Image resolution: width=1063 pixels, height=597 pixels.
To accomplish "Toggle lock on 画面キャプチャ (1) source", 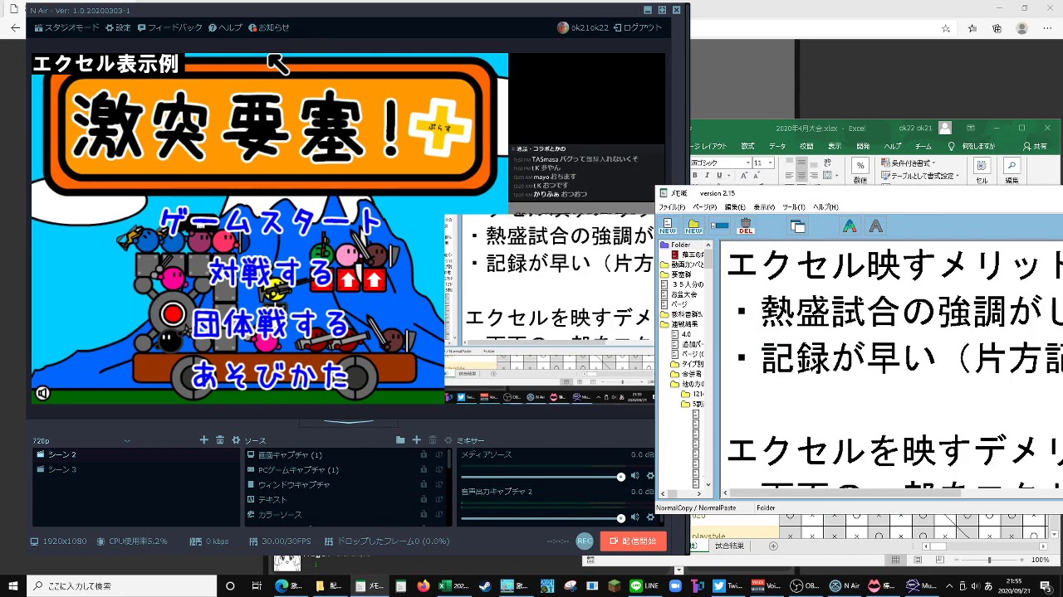I will point(424,454).
